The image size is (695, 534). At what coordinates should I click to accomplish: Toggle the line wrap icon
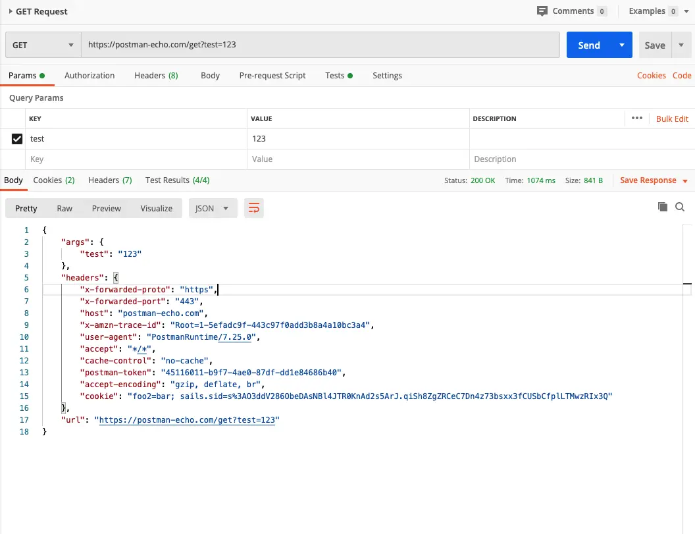pyautogui.click(x=254, y=208)
